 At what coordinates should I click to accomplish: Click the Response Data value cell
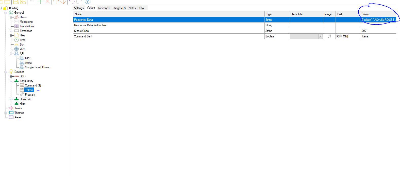(378, 20)
